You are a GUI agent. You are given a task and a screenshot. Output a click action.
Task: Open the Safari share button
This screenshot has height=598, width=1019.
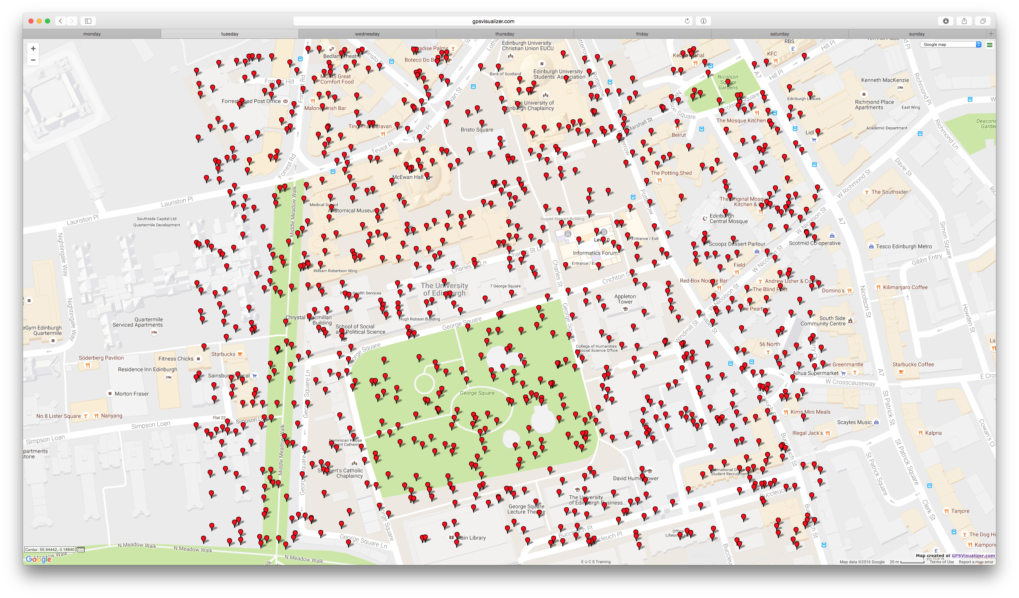964,21
